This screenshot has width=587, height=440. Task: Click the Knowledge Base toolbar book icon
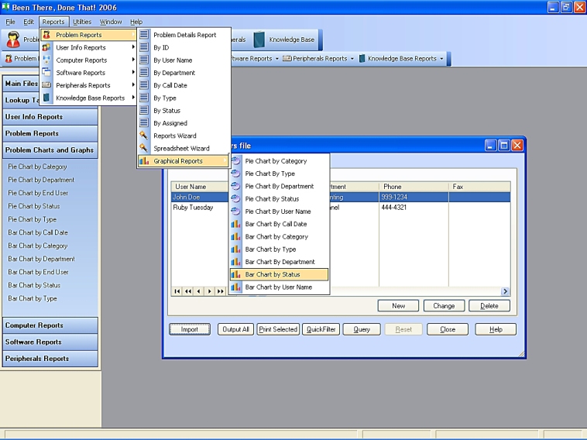[x=259, y=40]
